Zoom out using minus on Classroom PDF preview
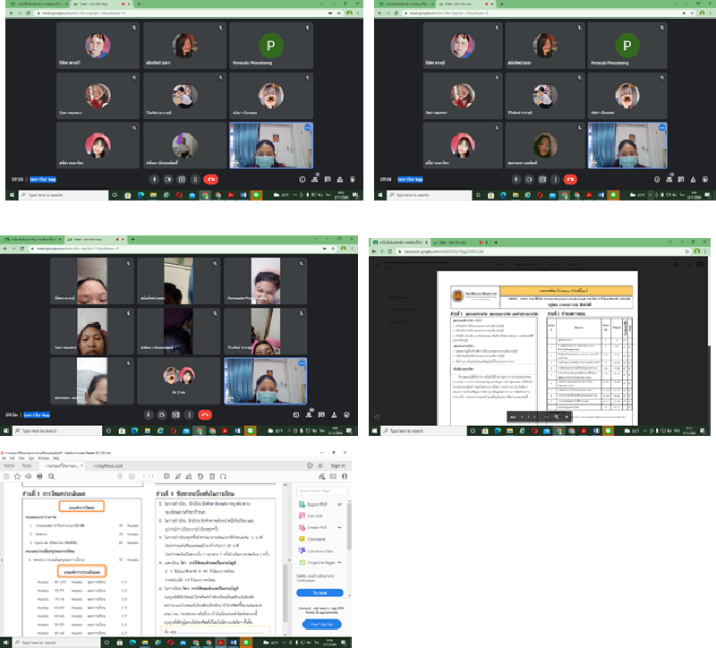716x648 pixels. [x=545, y=417]
